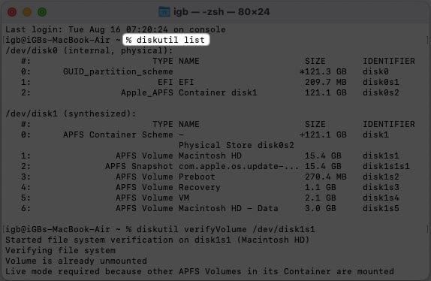The image size is (431, 281).
Task: Click the 'disk1s4' identifier
Action: coord(381,198)
